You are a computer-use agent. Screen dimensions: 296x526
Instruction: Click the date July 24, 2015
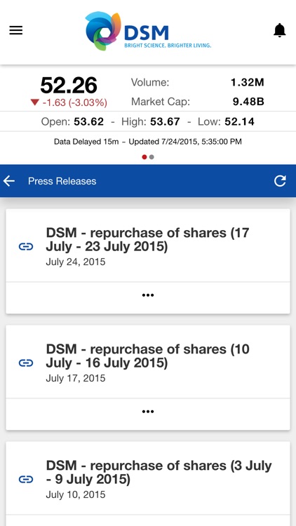click(x=76, y=262)
